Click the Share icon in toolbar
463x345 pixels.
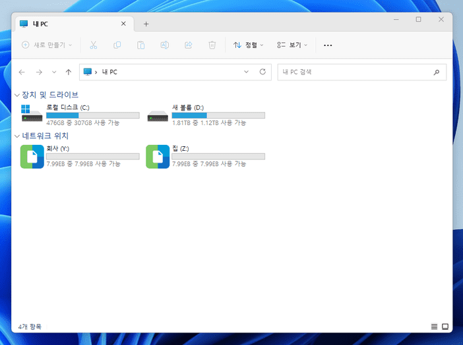point(189,45)
